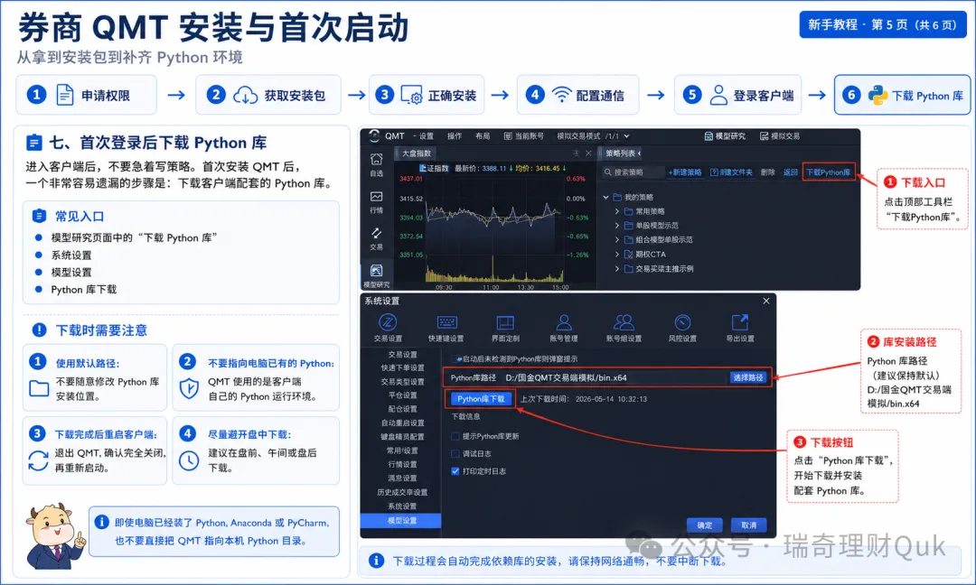Open the 交易设置 icon in the settings toolbar
976x585 pixels.
(388, 322)
